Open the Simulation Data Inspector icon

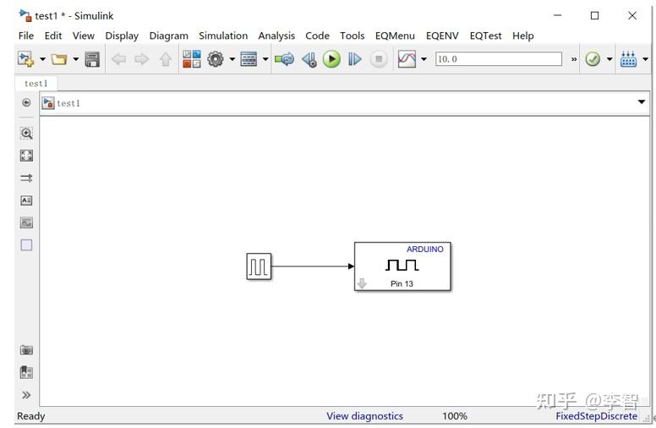[407, 59]
